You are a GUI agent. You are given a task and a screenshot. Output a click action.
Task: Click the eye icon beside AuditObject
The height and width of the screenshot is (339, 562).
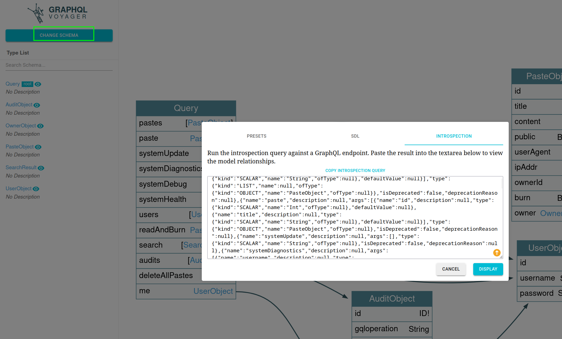pos(37,105)
